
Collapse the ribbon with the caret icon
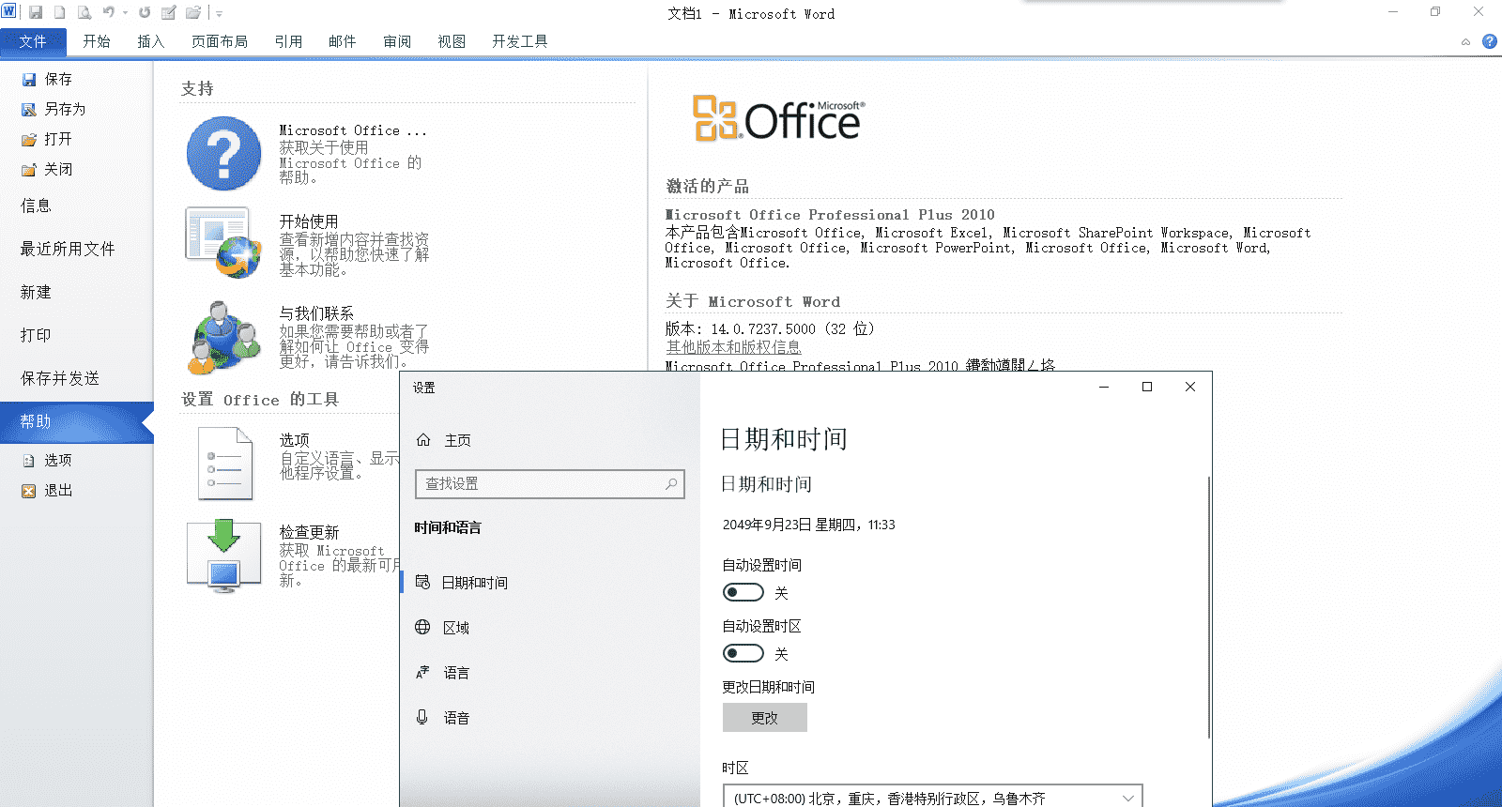coord(1465,42)
